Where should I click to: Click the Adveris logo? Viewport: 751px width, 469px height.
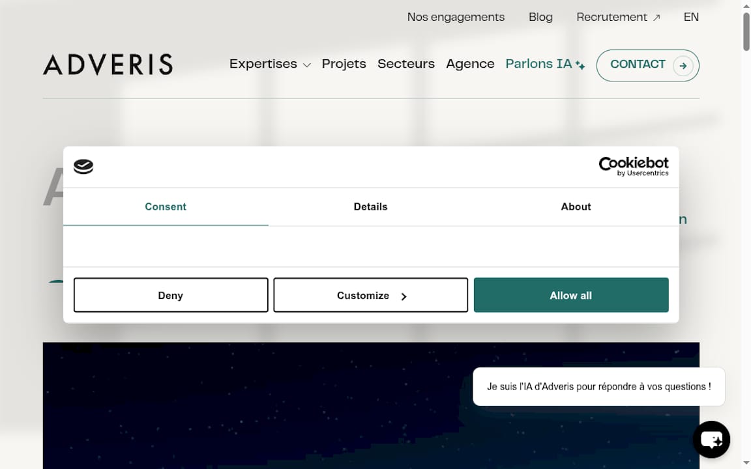coord(108,64)
